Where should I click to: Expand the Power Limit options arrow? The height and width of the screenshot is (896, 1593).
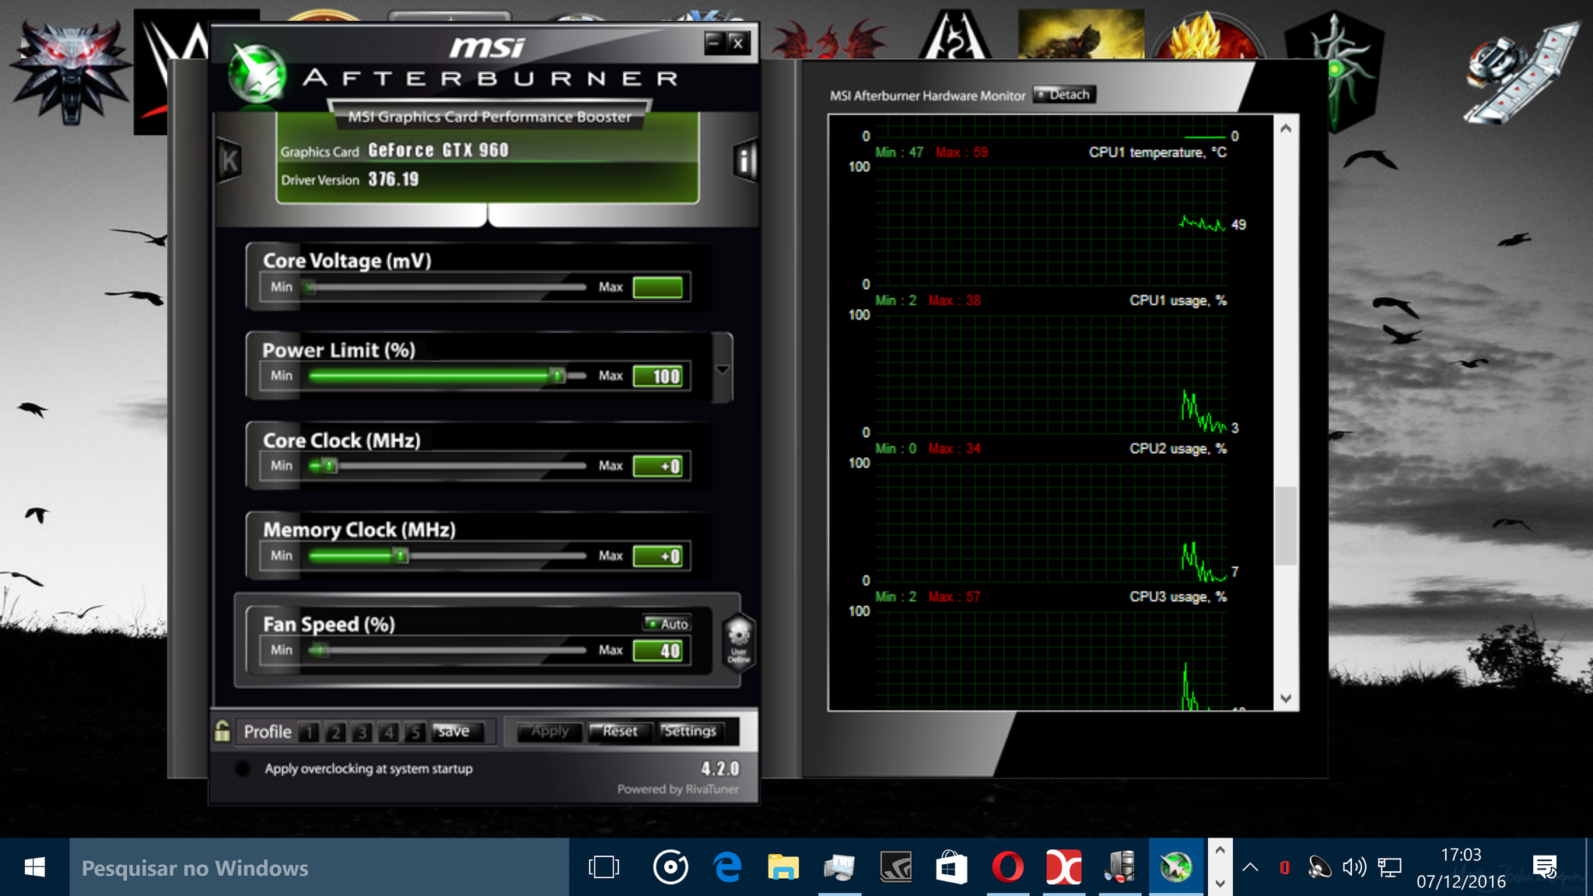click(723, 369)
